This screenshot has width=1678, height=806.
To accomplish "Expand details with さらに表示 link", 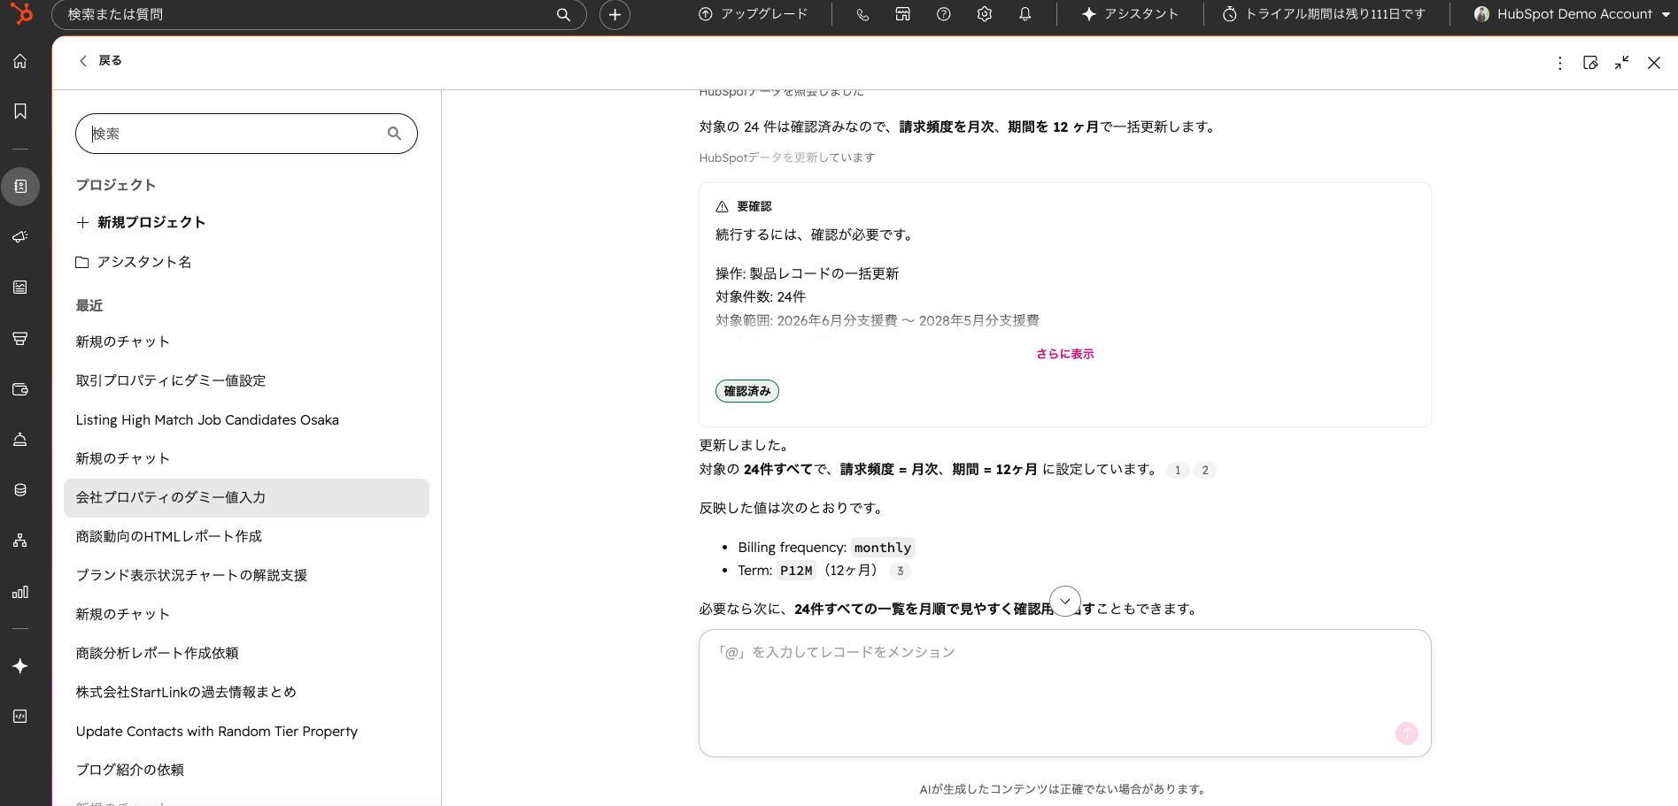I will (1065, 354).
